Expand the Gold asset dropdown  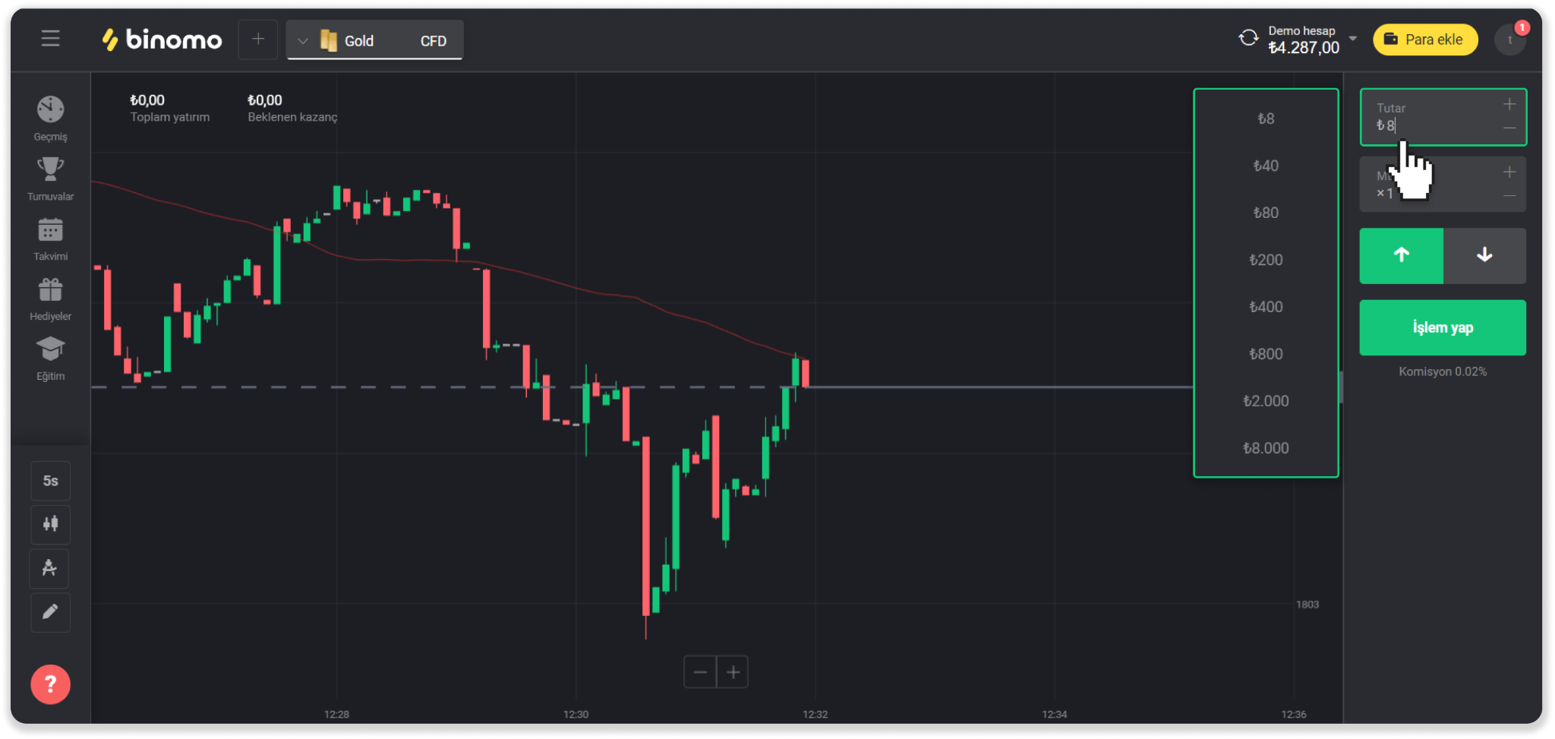(x=303, y=41)
